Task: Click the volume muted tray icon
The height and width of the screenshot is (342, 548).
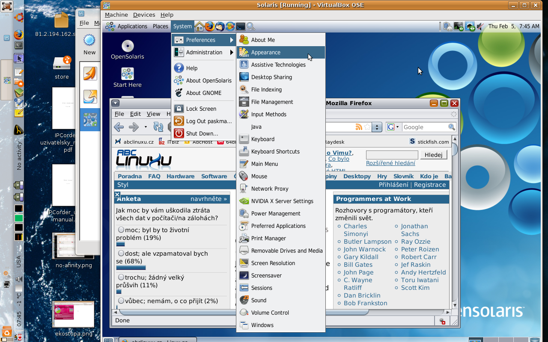Action: coord(480,27)
